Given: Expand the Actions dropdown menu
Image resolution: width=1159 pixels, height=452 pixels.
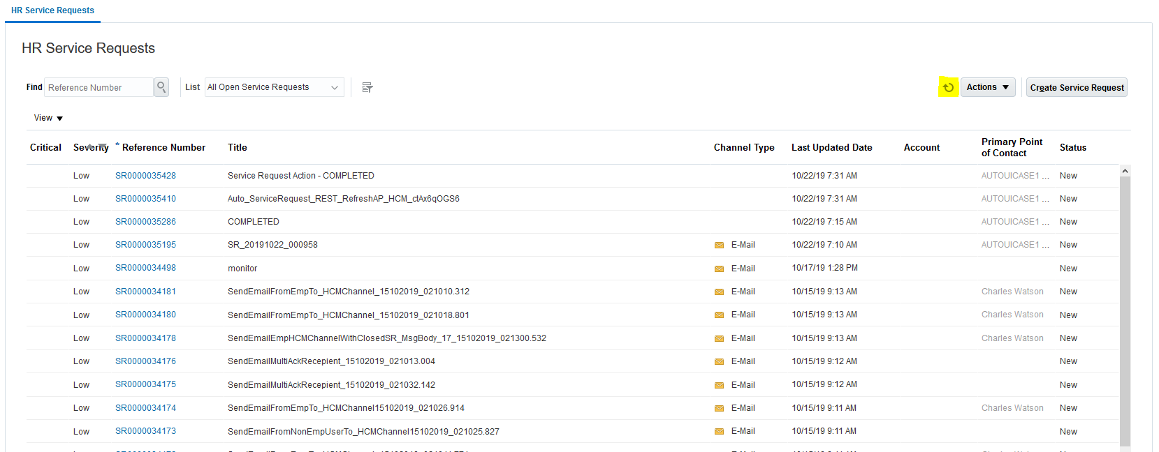Looking at the screenshot, I should 988,87.
